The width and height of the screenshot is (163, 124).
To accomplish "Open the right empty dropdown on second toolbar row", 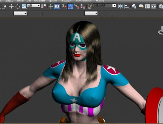I will (x=91, y=13).
